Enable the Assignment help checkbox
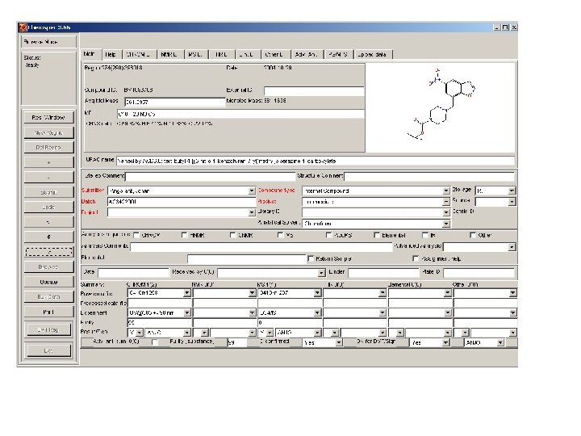The width and height of the screenshot is (581, 436). [x=416, y=258]
